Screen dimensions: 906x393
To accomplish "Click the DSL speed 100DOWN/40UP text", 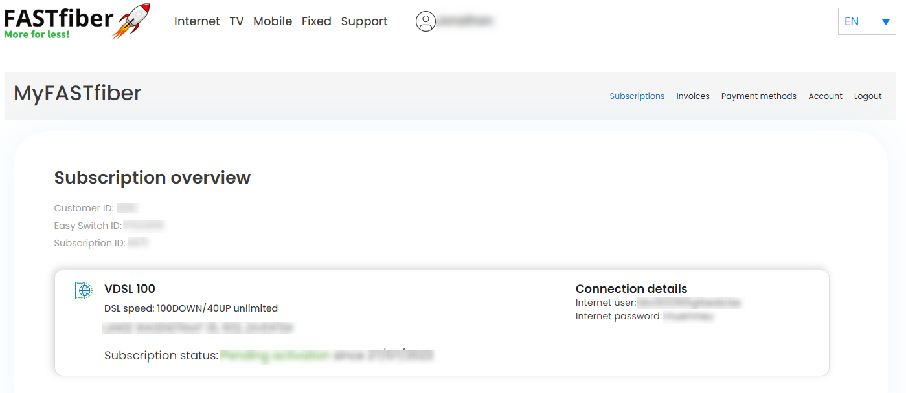I will (191, 308).
